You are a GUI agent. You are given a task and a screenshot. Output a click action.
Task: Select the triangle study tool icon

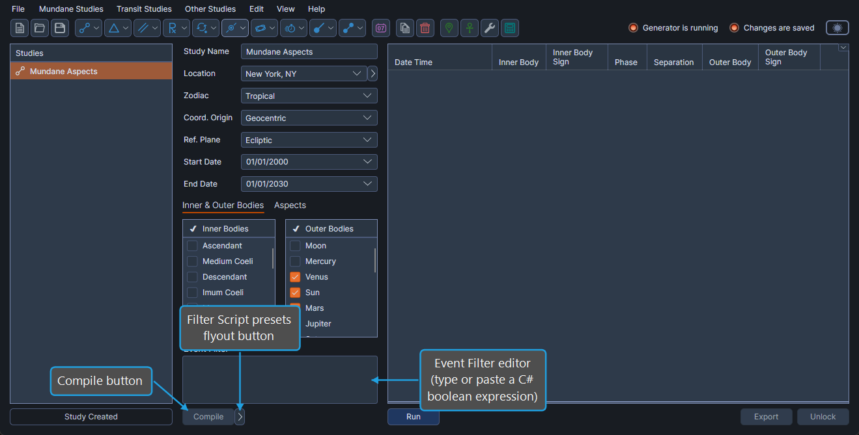(x=113, y=28)
